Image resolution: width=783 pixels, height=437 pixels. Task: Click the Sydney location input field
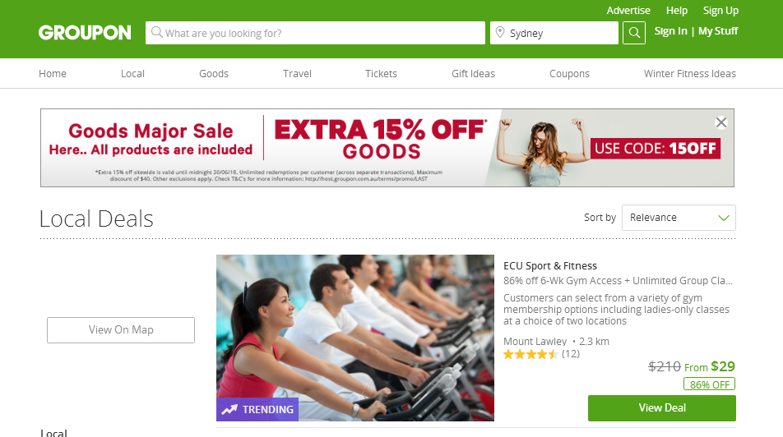554,33
